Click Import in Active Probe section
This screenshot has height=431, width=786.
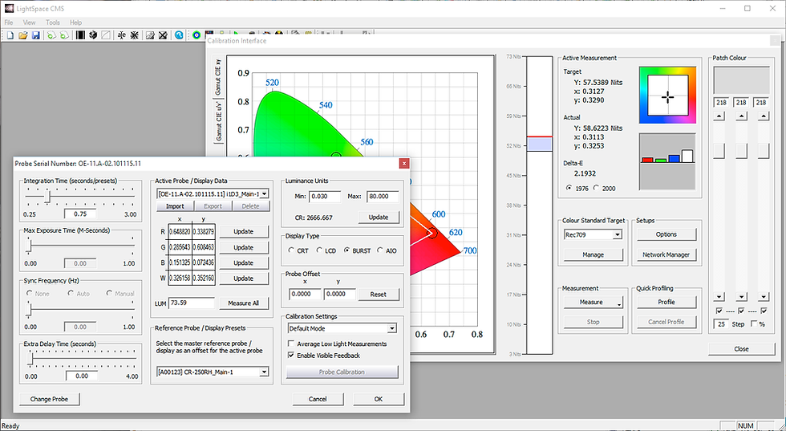click(175, 206)
